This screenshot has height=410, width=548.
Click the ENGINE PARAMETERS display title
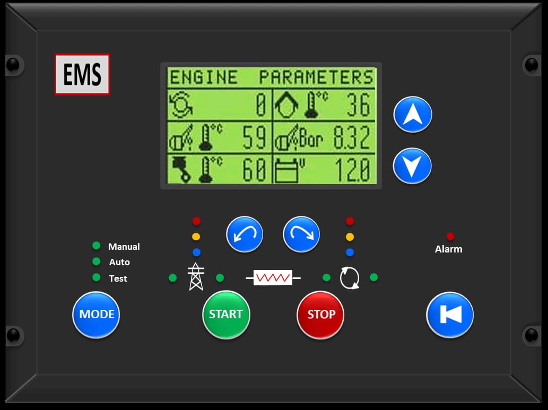(x=272, y=77)
